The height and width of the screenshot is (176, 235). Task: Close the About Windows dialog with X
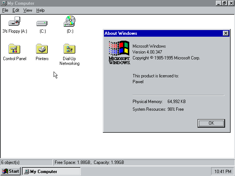click(225, 33)
